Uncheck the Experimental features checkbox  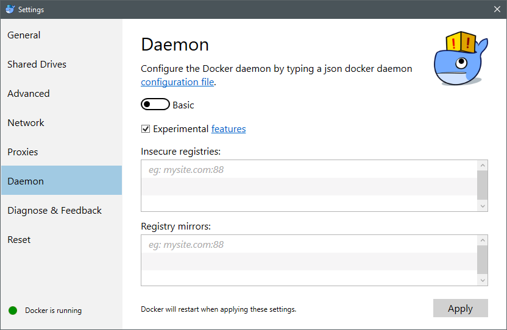pos(146,128)
